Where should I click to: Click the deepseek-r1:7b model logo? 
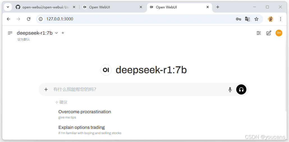pyautogui.click(x=106, y=70)
